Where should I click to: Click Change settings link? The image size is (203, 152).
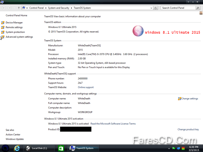click(190, 98)
